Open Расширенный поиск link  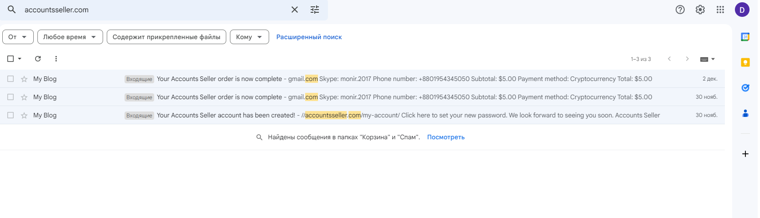click(x=309, y=37)
